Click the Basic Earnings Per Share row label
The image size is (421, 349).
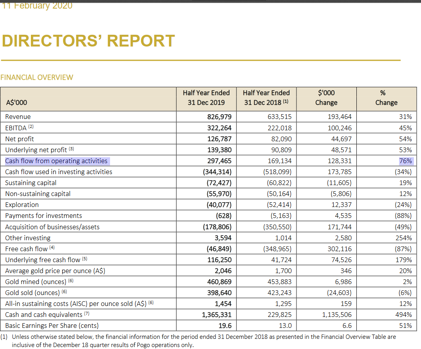52,326
